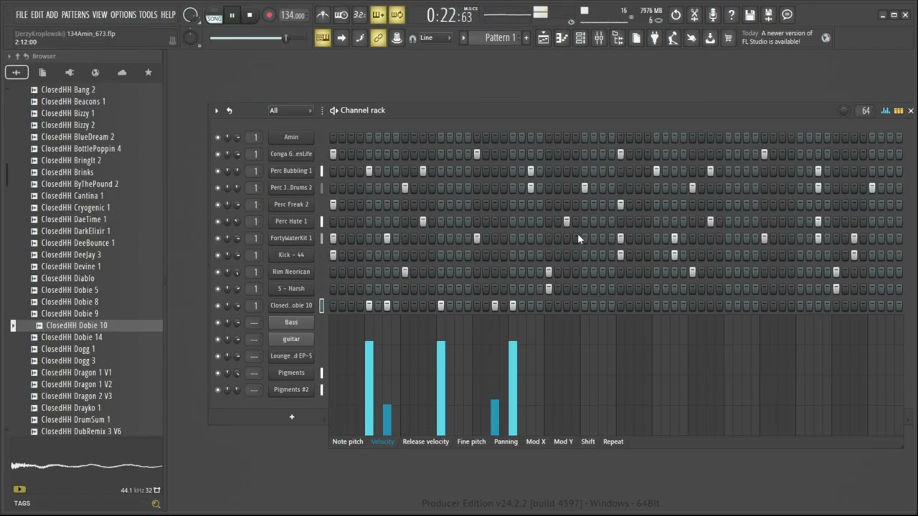Open the channel rack options arrow menu
The height and width of the screenshot is (516, 918).
coord(216,110)
